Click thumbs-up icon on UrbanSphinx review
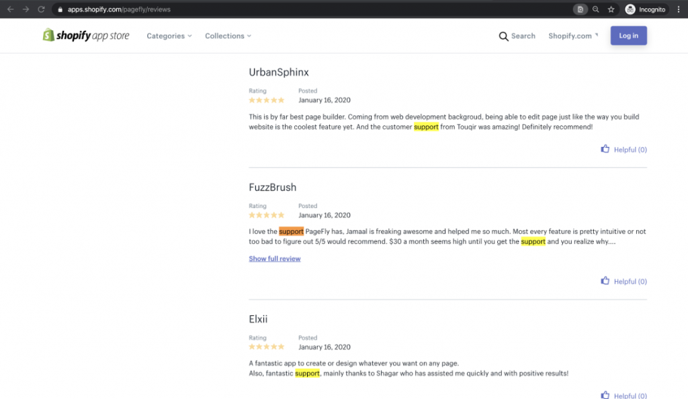688x399 pixels. click(605, 149)
